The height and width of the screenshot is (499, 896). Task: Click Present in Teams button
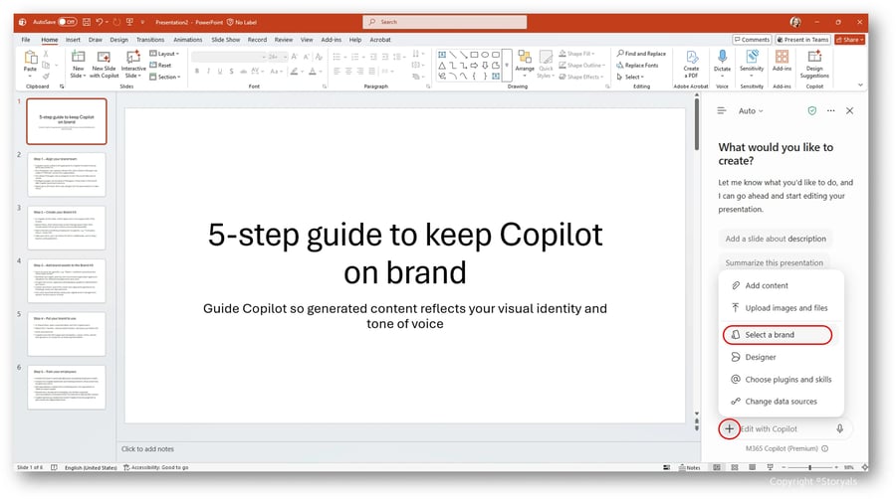[802, 40]
